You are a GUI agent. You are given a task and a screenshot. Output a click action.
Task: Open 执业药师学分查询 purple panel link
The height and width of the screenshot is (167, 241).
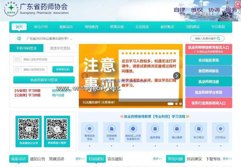(x=209, y=92)
